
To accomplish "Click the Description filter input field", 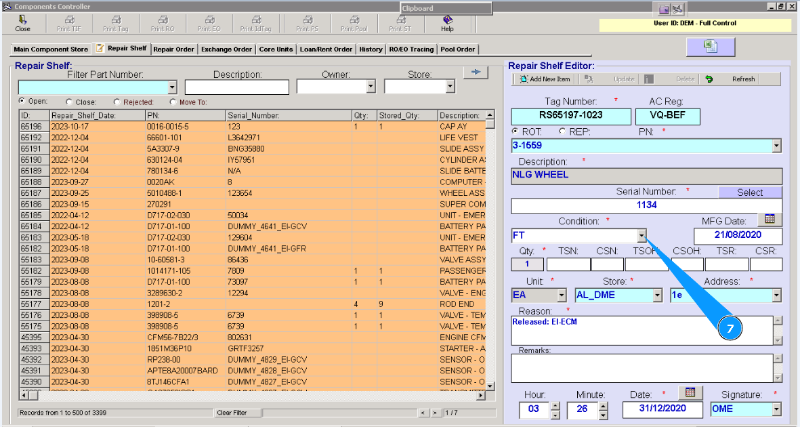I will (236, 87).
